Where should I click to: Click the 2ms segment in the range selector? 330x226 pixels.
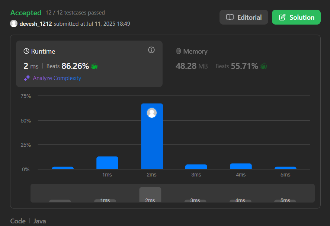click(x=150, y=195)
